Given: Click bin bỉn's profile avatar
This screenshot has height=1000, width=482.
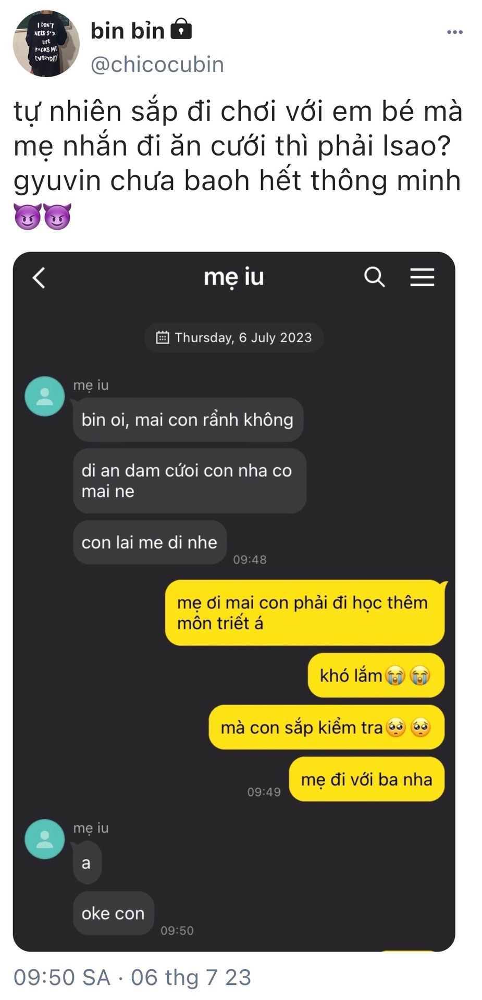Looking at the screenshot, I should pos(46,44).
